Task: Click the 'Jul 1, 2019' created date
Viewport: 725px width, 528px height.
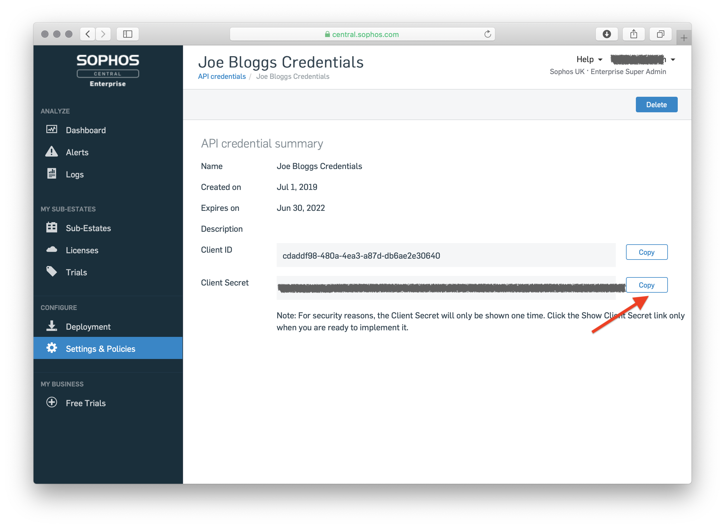Action: pyautogui.click(x=297, y=187)
